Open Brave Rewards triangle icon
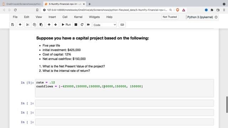This screenshot has width=228, height=128. (184, 10)
